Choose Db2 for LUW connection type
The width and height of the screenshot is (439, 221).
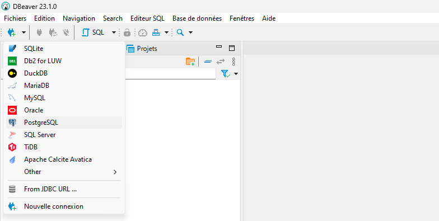tap(64, 61)
